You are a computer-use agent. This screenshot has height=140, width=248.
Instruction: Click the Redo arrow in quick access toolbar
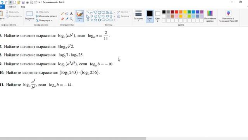(6, 2)
